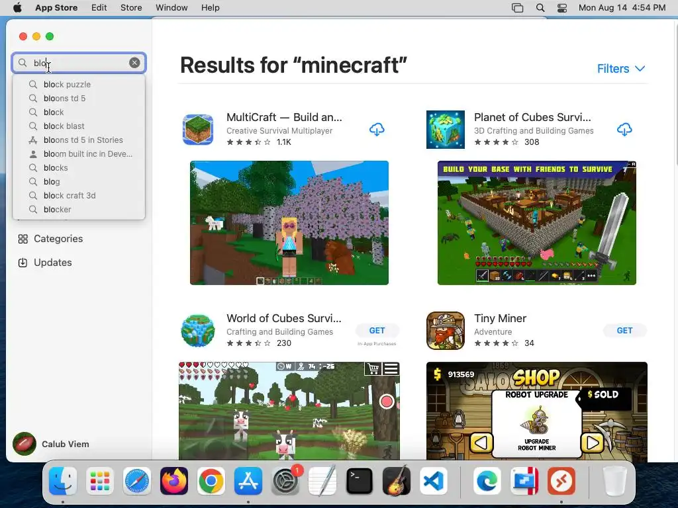Open the Edit menu
The height and width of the screenshot is (508, 678).
pyautogui.click(x=99, y=7)
